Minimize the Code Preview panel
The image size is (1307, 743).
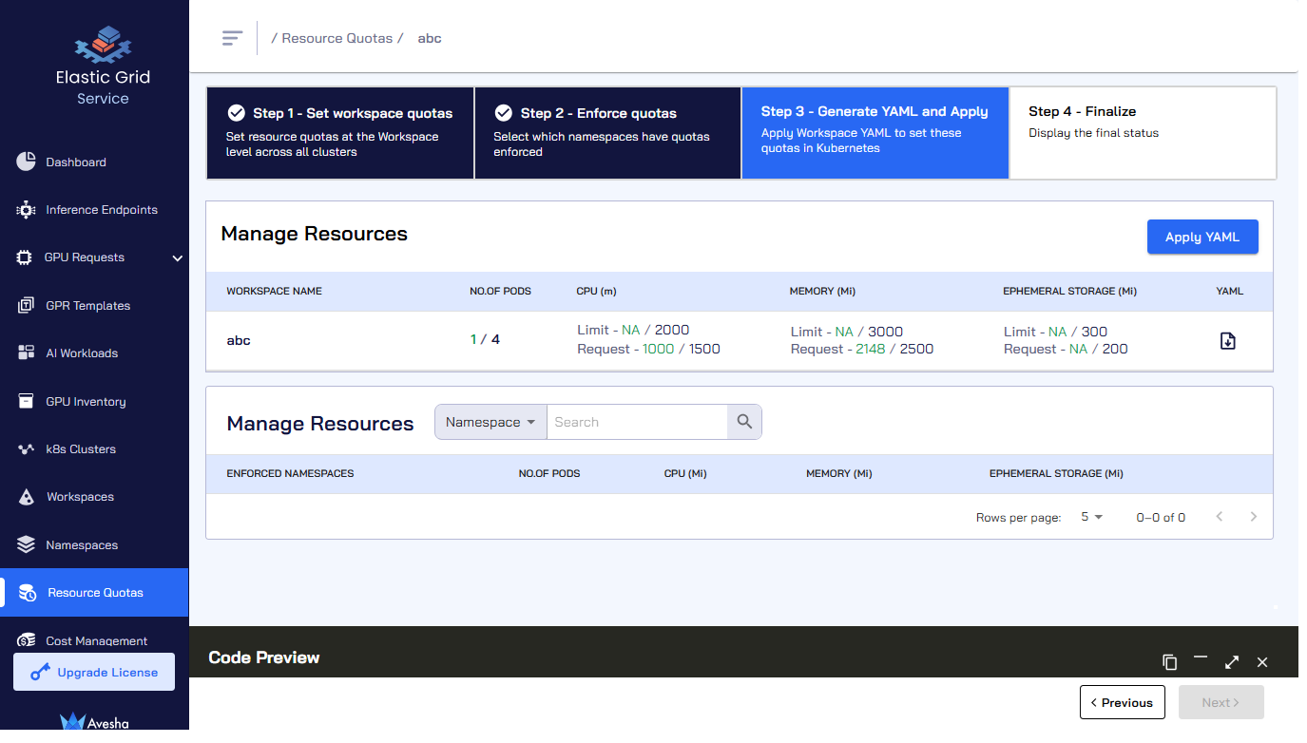[1201, 658]
